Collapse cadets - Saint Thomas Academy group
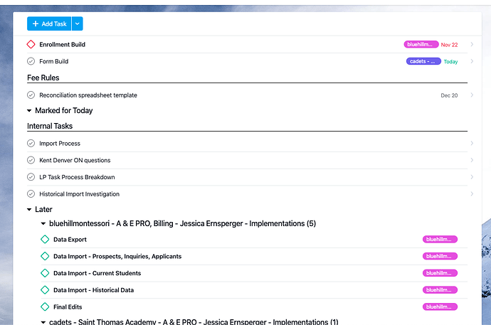 (x=43, y=322)
